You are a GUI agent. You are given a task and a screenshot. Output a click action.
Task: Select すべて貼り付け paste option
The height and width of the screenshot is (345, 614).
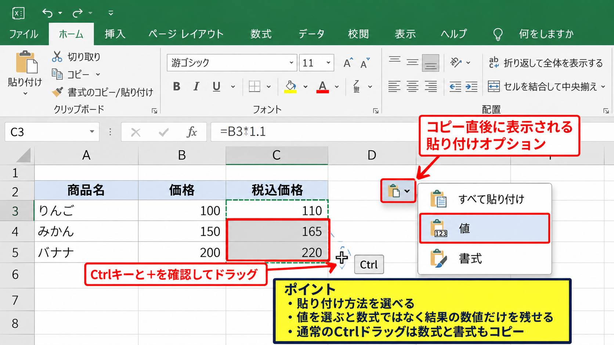(x=484, y=199)
